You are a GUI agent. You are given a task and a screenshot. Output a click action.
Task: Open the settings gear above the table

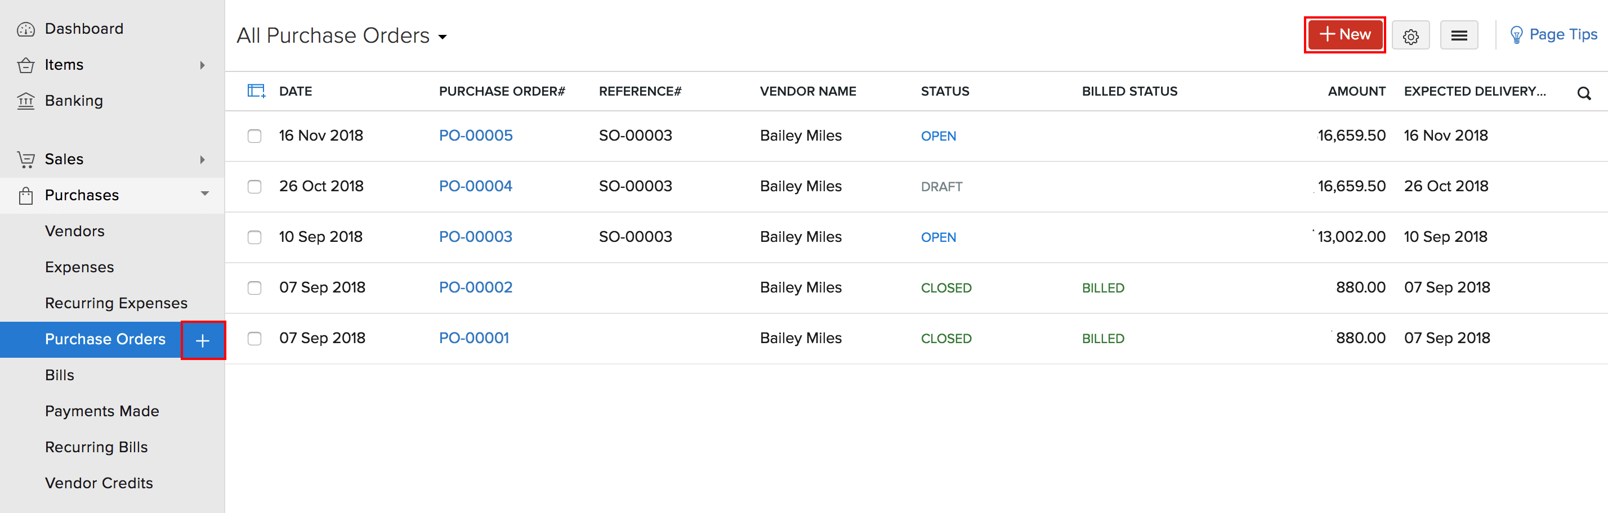[x=1411, y=35]
